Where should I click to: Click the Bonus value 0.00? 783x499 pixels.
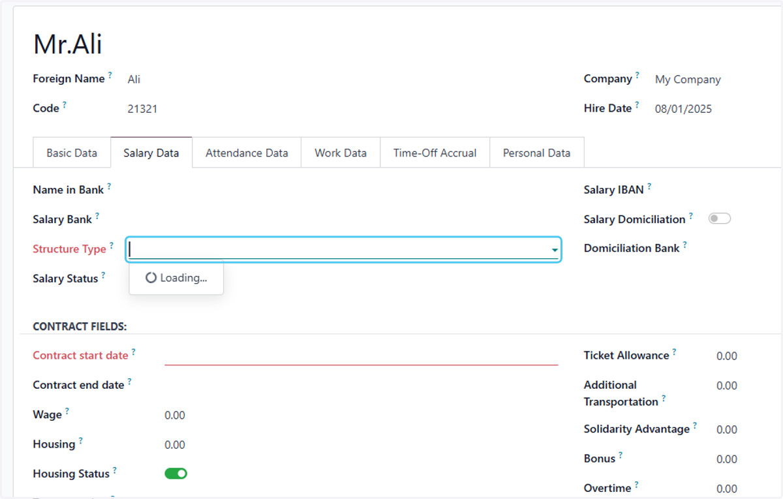pyautogui.click(x=727, y=459)
